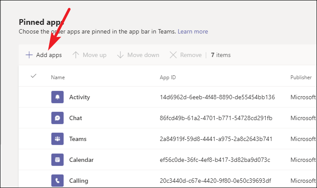Click the X icon beside Remove
Image resolution: width=317 pixels, height=188 pixels.
click(x=173, y=55)
